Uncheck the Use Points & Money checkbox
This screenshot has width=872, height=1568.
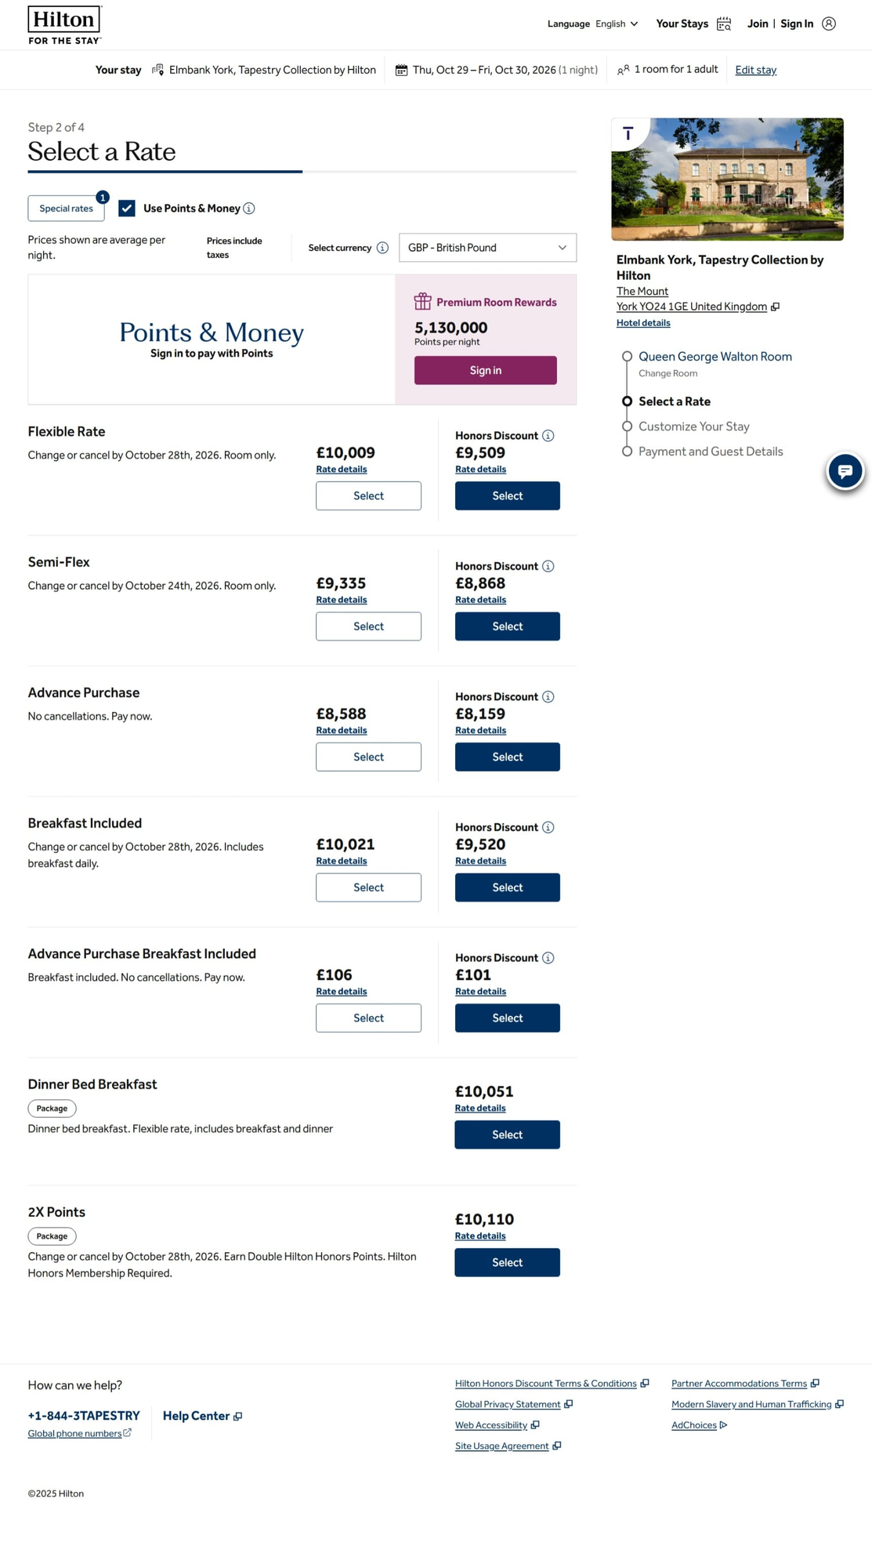[127, 209]
